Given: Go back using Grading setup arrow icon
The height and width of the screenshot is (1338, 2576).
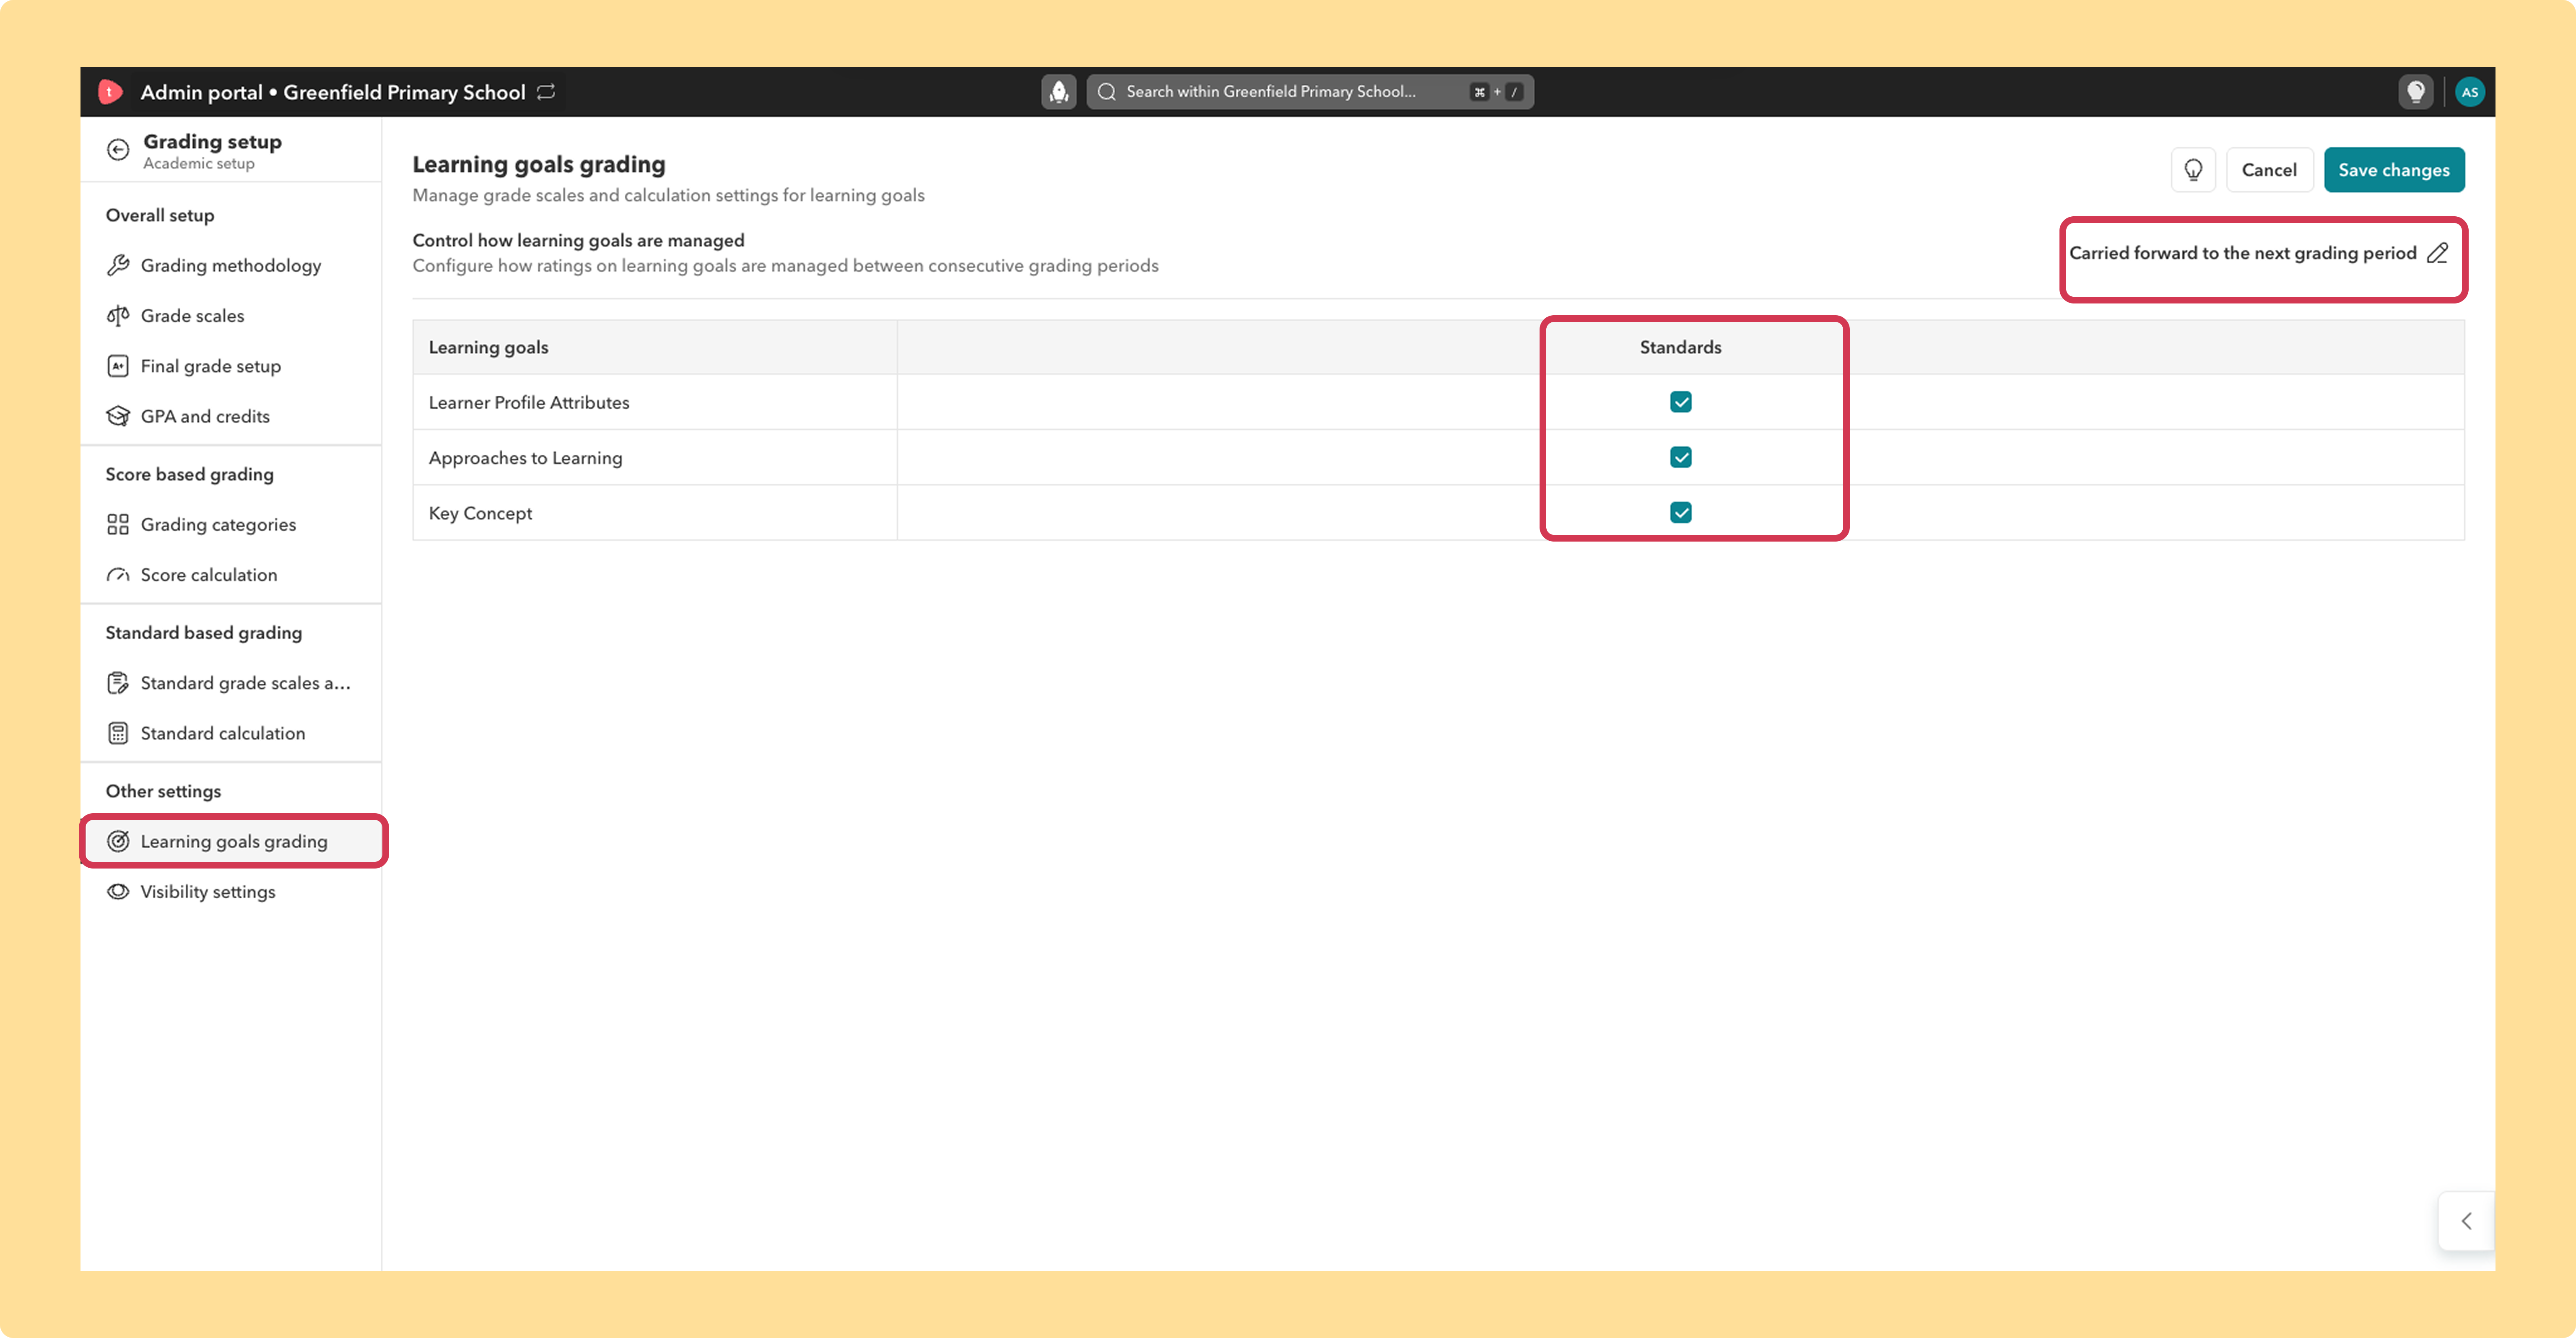Looking at the screenshot, I should [118, 150].
